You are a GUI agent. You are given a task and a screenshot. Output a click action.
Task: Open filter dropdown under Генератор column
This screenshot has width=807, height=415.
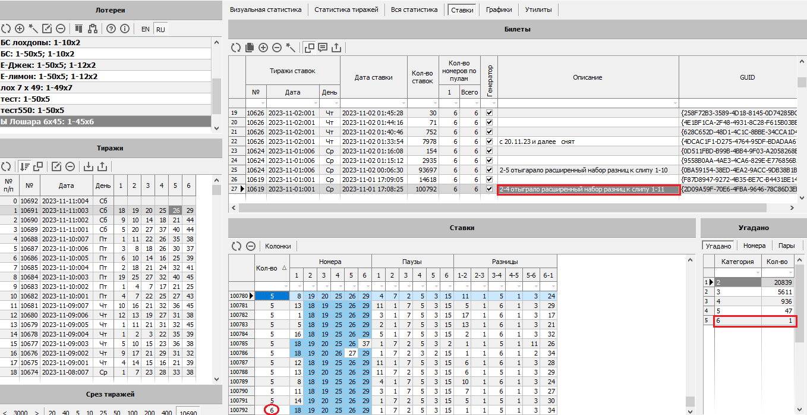[493, 103]
